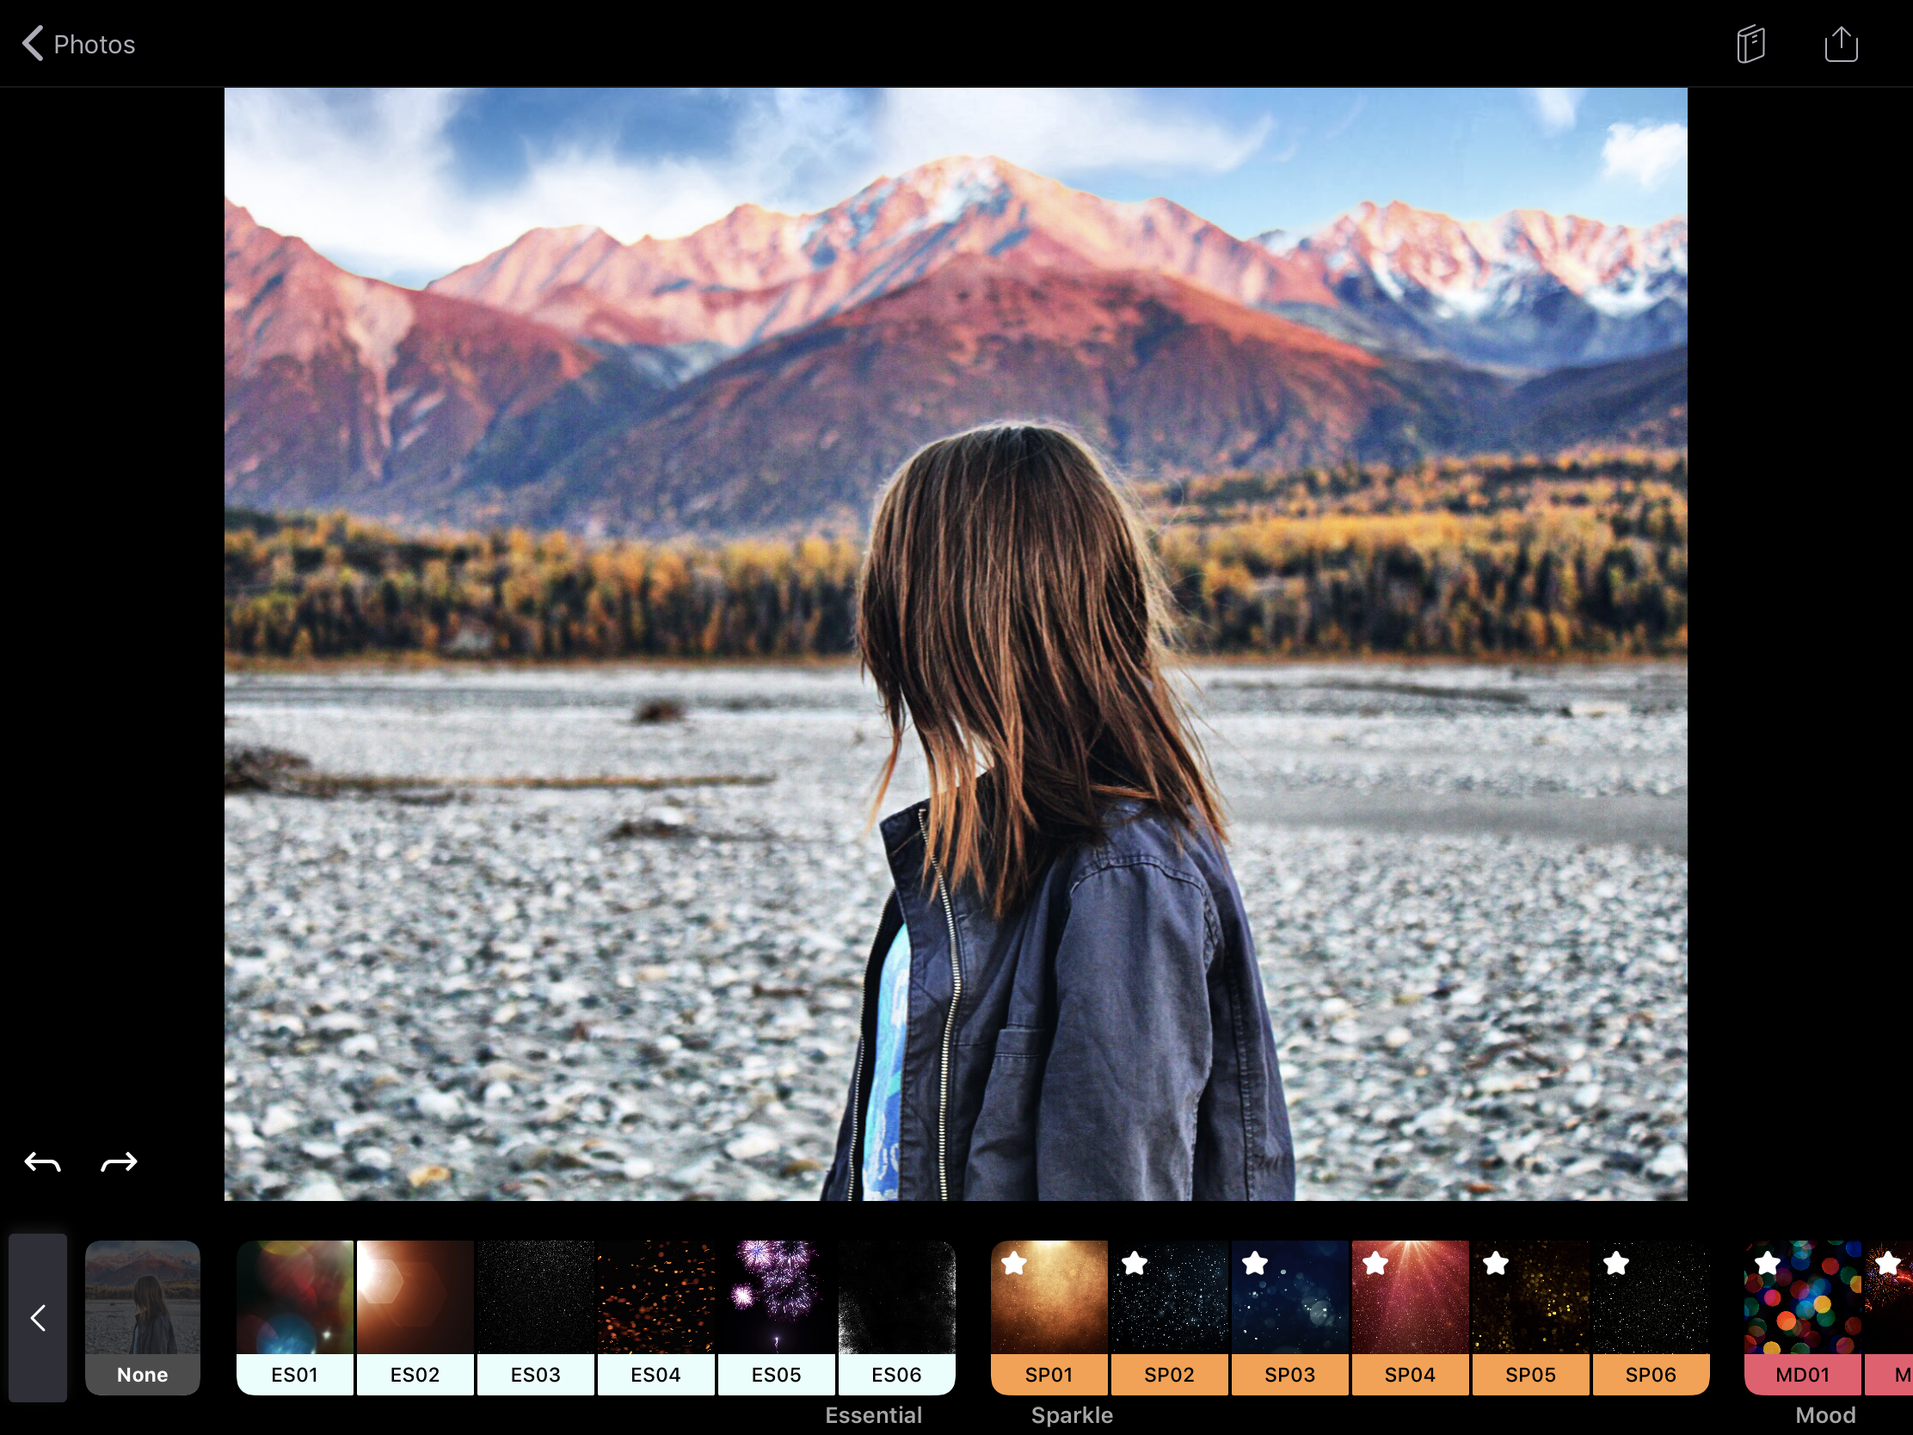The height and width of the screenshot is (1435, 1913).
Task: Apply the MD01 colorful bokeh overlay
Action: (x=1802, y=1316)
